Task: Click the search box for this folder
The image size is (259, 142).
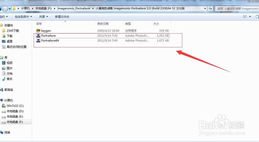Action: click(237, 9)
